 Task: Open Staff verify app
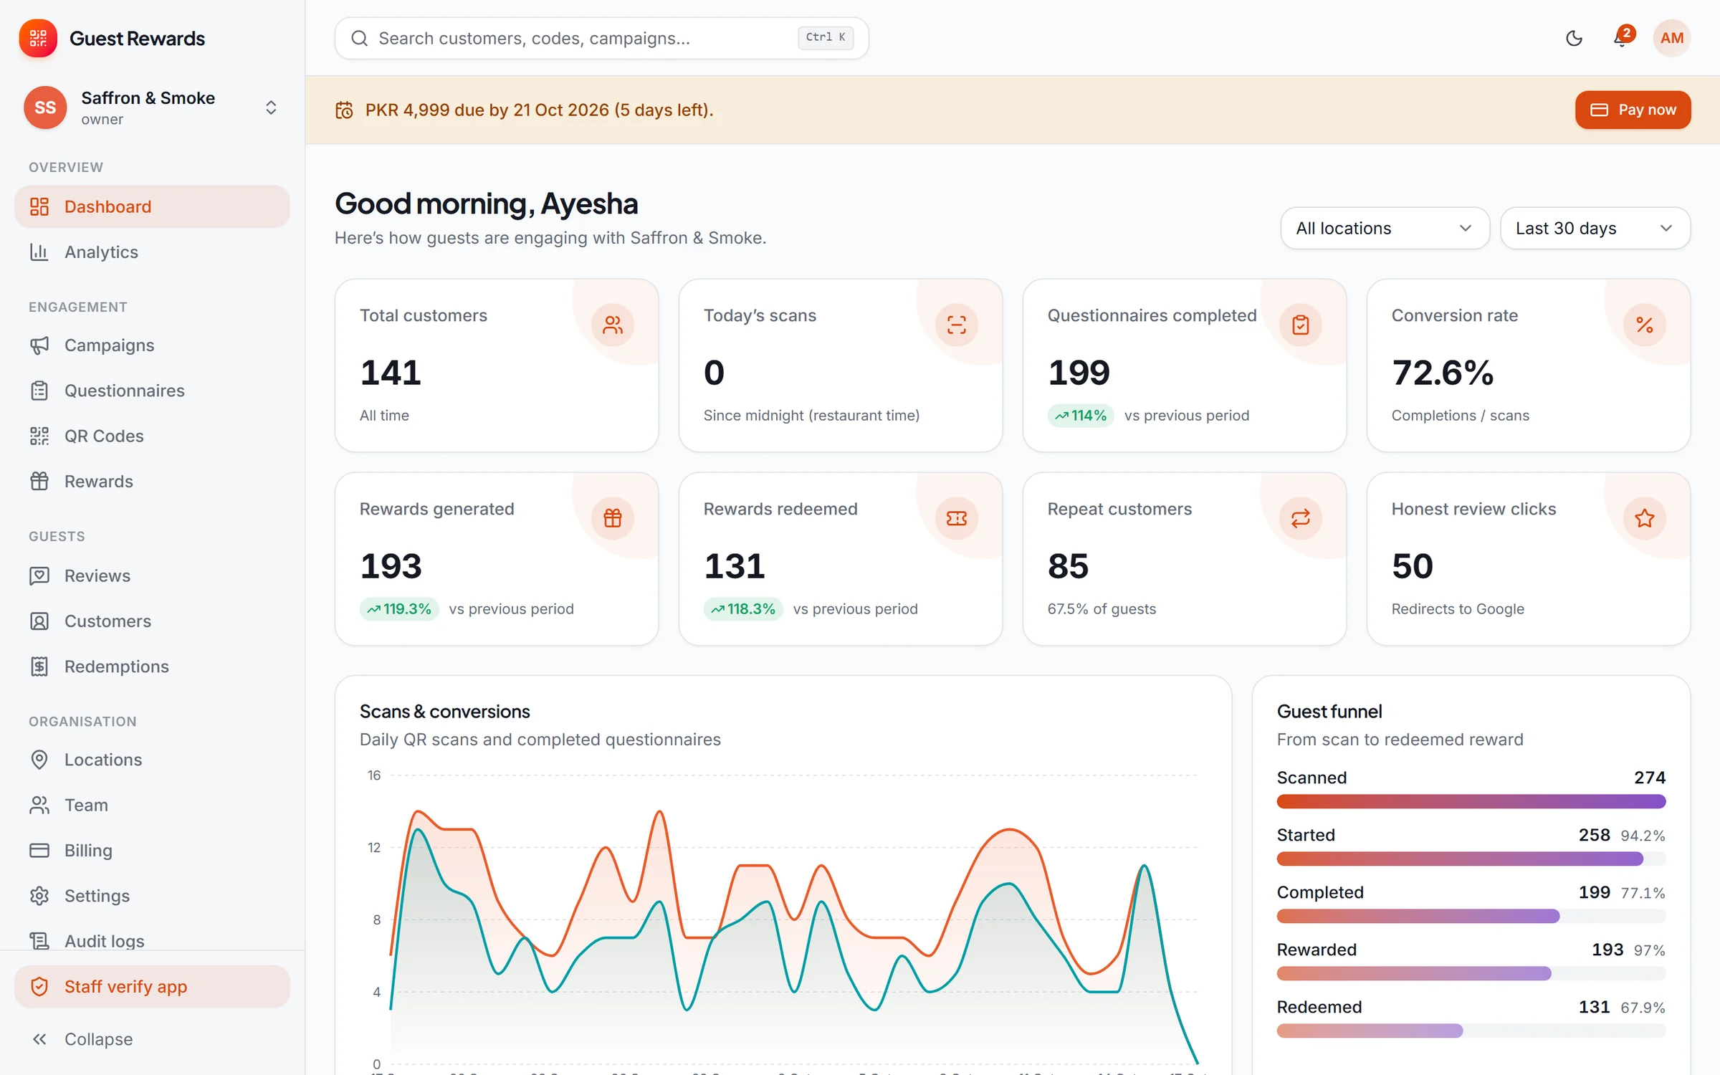(x=152, y=987)
